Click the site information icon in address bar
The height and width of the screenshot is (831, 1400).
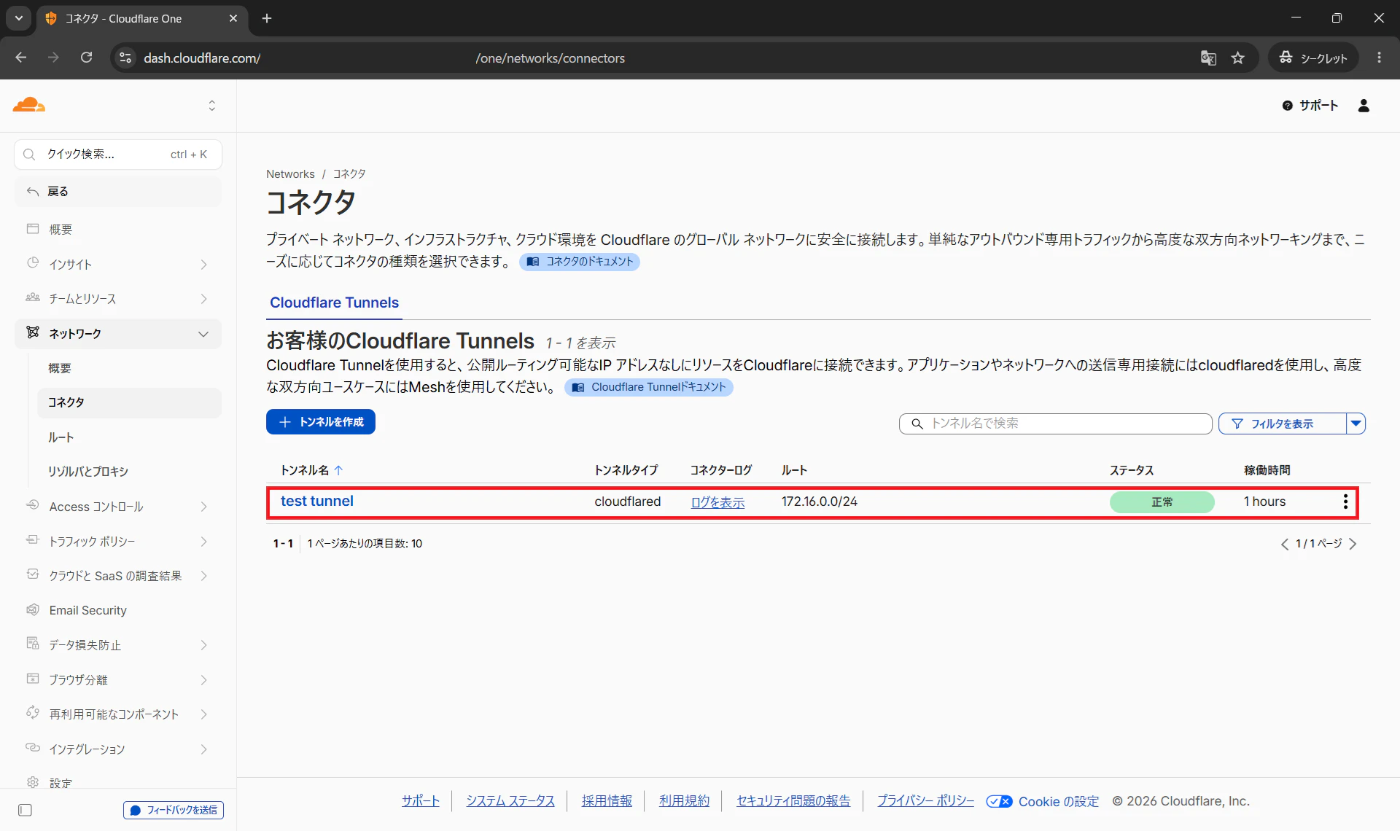pos(125,58)
